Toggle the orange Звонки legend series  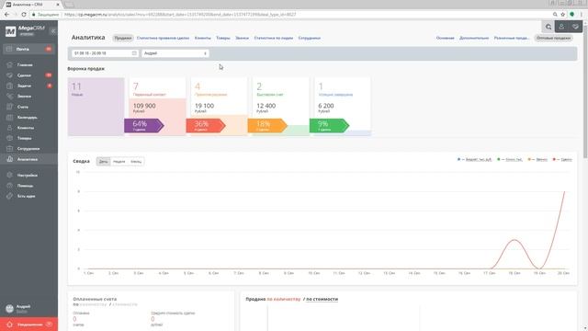pos(537,159)
